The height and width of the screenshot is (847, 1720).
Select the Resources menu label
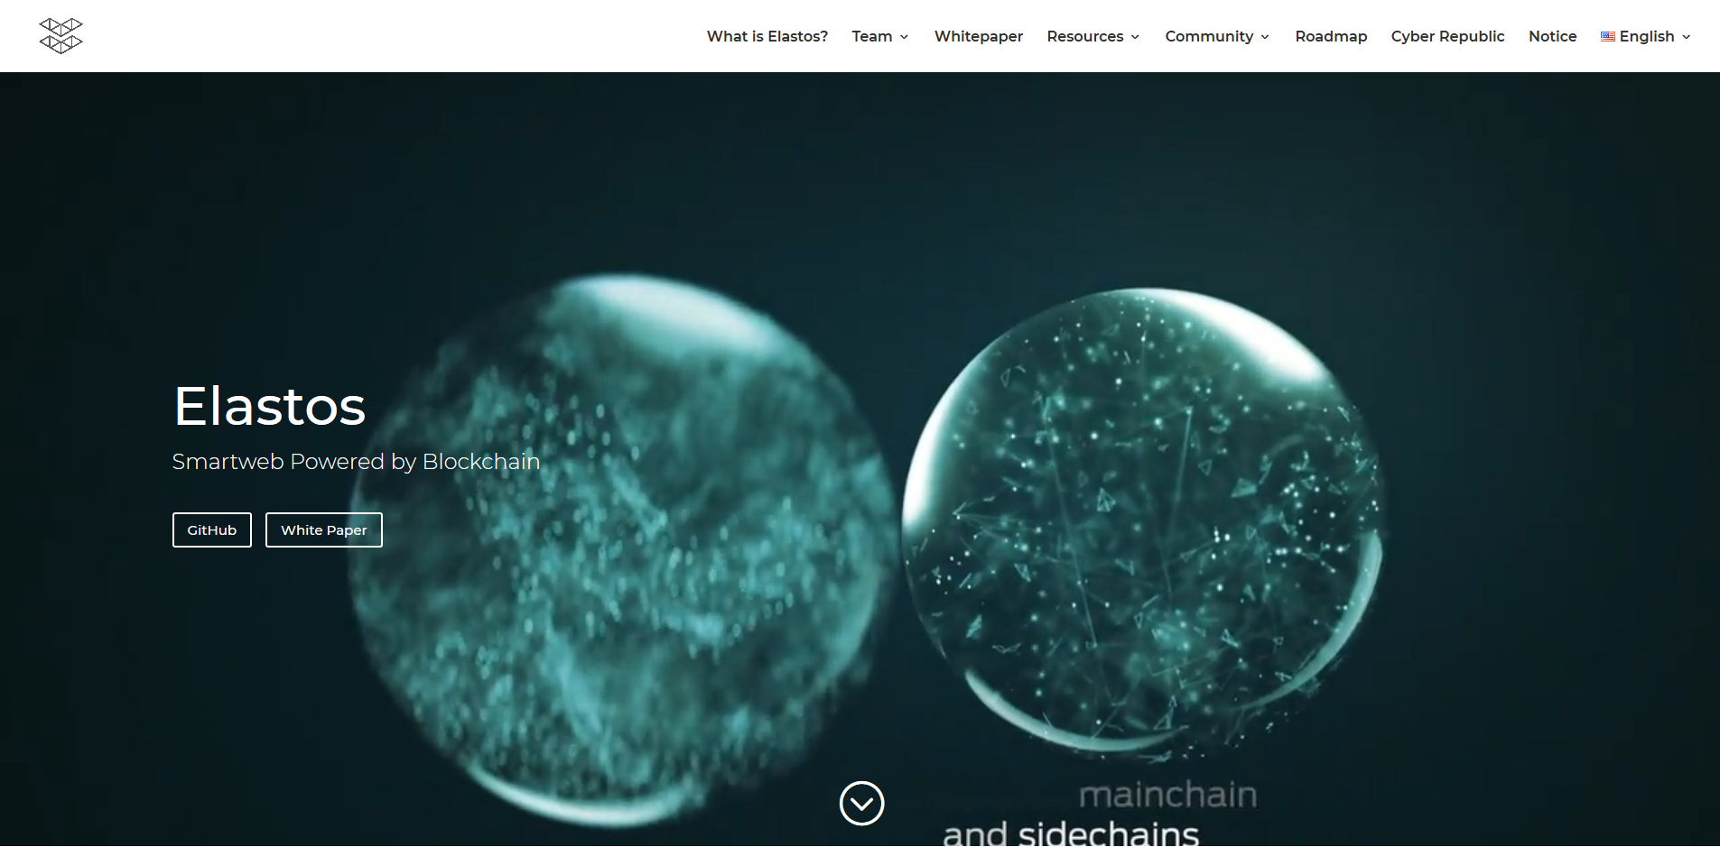pyautogui.click(x=1084, y=36)
